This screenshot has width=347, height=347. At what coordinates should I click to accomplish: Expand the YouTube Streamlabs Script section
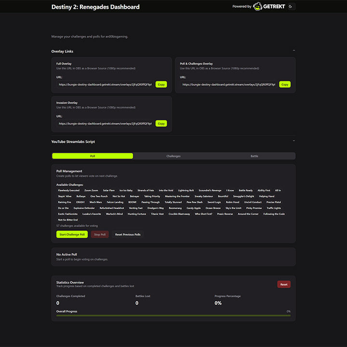point(294,141)
